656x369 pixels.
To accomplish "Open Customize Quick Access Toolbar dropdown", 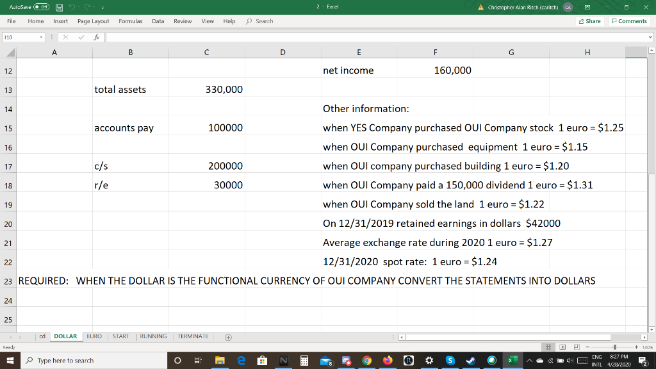I will click(x=102, y=8).
